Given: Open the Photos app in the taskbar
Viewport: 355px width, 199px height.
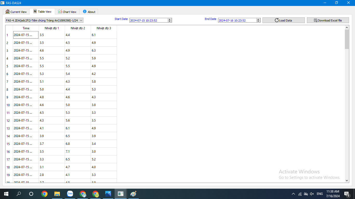Looking at the screenshot, I should click(x=108, y=194).
